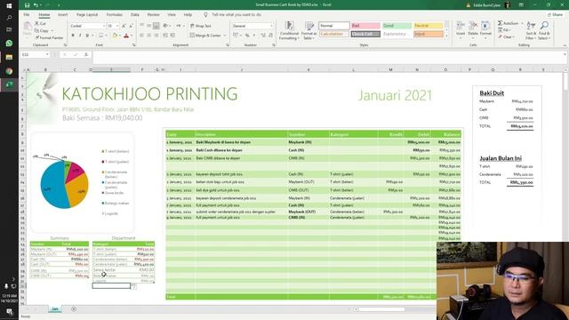Screen dimensions: 569x320
Task: Click the Fill Color bucket
Action: [115, 36]
